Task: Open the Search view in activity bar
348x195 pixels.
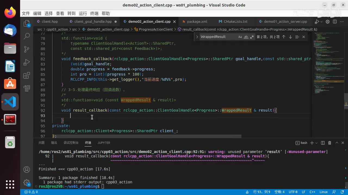Action: (27, 36)
